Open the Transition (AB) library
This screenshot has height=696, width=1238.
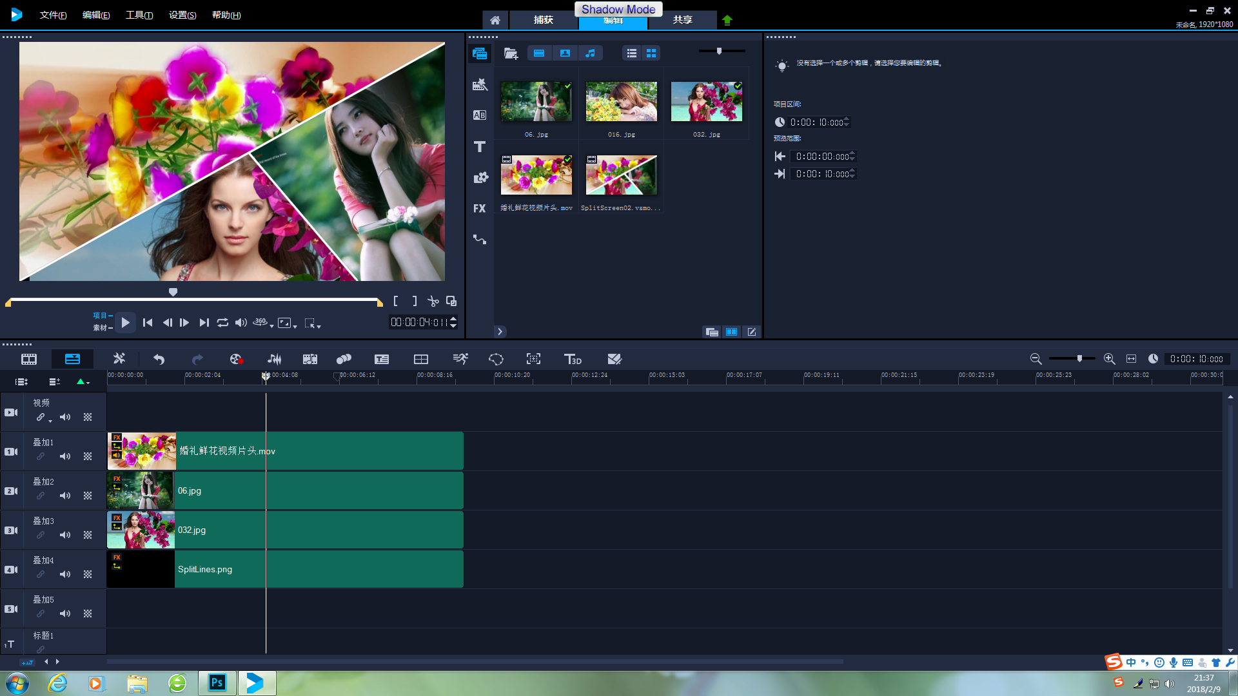(x=479, y=115)
